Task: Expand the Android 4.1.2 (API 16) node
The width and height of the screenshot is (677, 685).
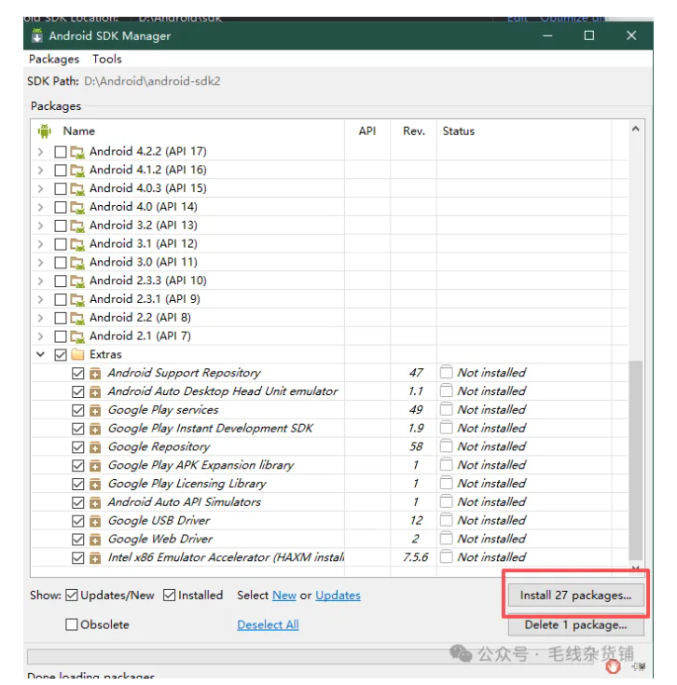Action: pyautogui.click(x=41, y=170)
